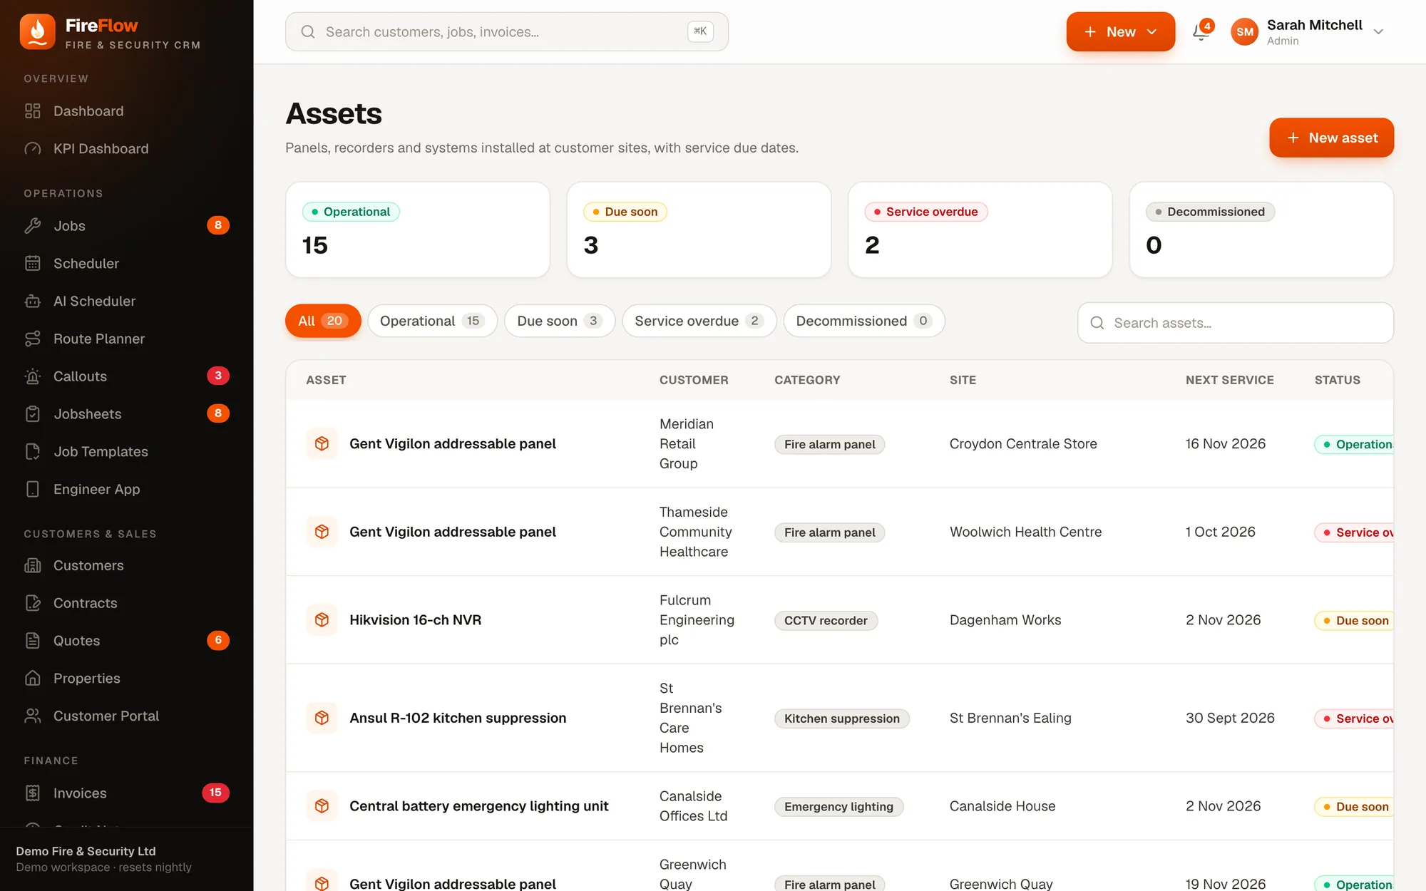1426x891 pixels.
Task: Open Job Templates file icon
Action: (x=33, y=452)
